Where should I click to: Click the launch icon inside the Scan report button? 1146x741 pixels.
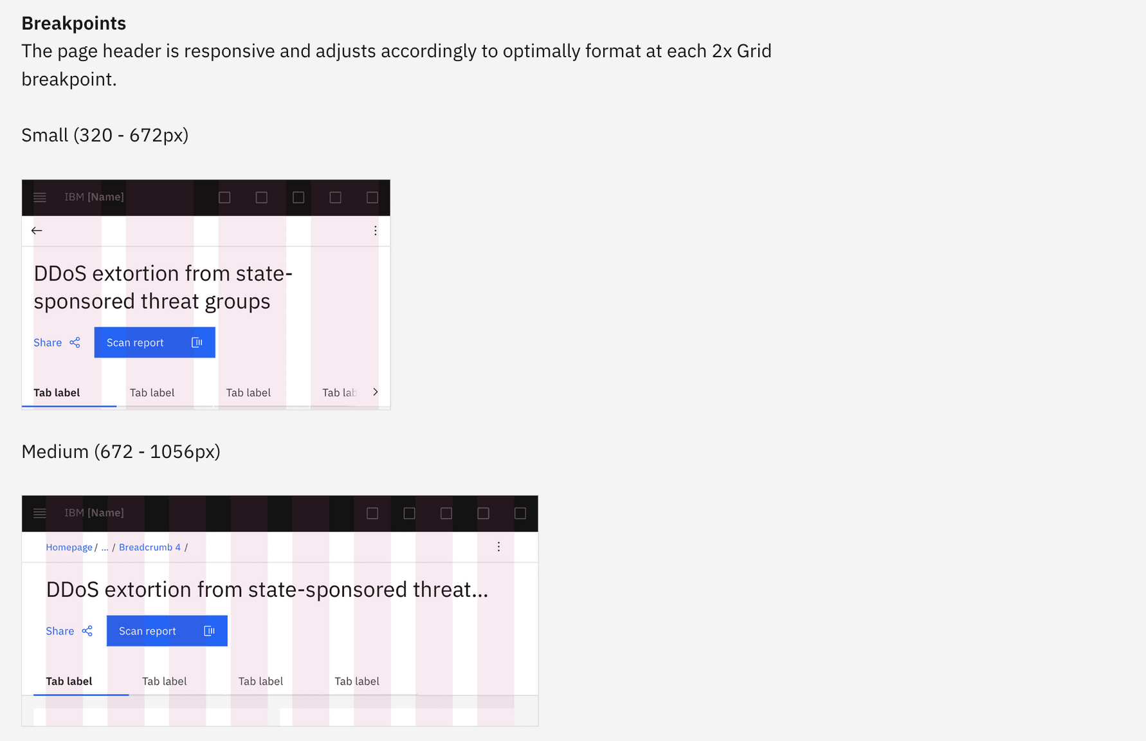click(196, 342)
